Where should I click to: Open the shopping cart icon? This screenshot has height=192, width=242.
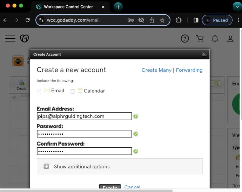tap(200, 39)
